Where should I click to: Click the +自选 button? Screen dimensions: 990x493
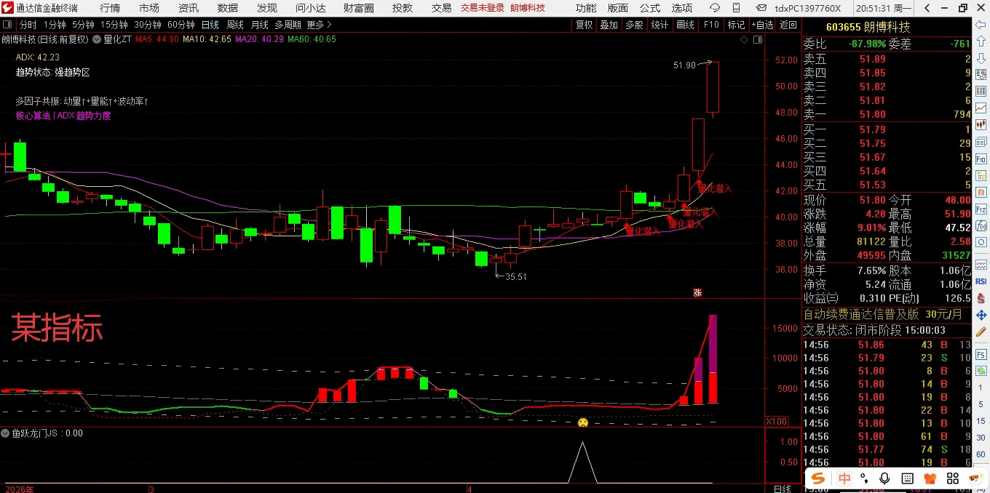(x=761, y=25)
